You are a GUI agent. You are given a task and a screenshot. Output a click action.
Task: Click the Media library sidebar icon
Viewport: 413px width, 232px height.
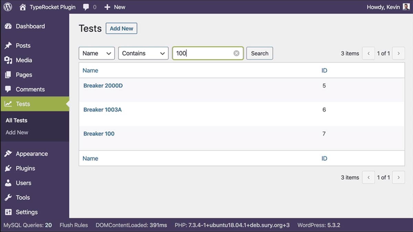(x=8, y=60)
